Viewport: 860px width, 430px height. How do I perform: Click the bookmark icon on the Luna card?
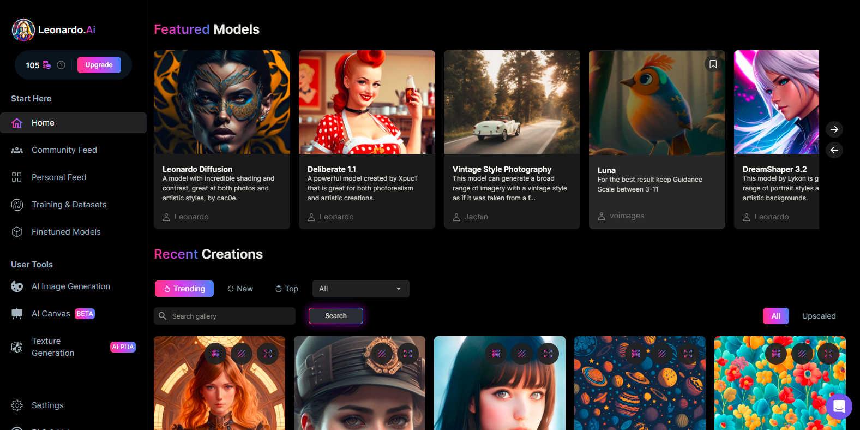(713, 64)
